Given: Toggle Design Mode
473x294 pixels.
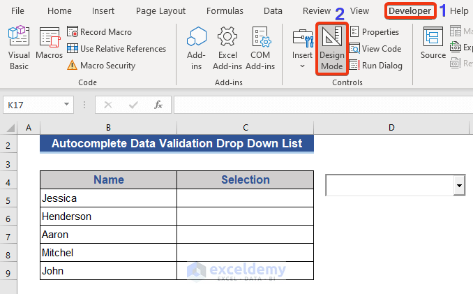Looking at the screenshot, I should (332, 49).
